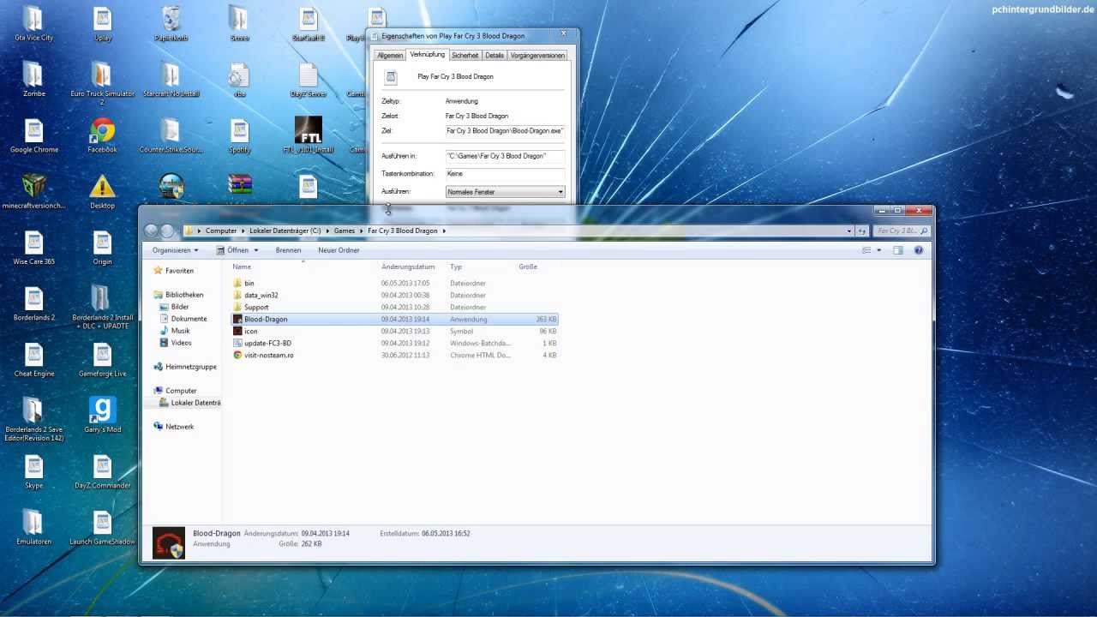The width and height of the screenshot is (1097, 617).
Task: Open the Gta Vice City desktop folder
Action: (x=33, y=24)
